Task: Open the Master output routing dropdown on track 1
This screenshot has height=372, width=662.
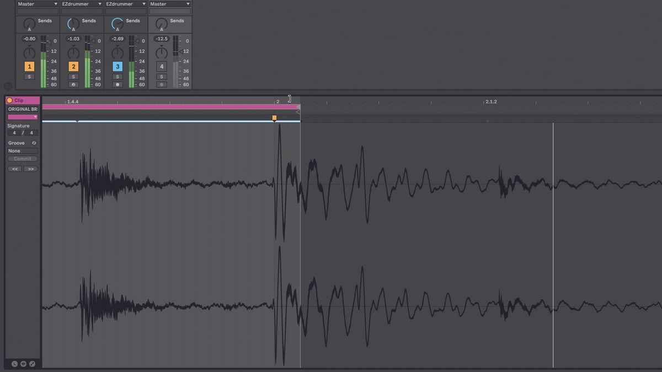Action: click(37, 3)
